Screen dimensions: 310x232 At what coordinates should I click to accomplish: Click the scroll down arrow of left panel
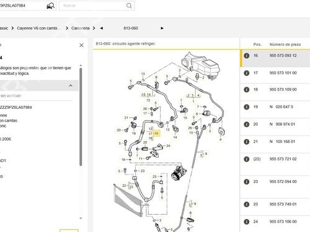tap(81, 218)
